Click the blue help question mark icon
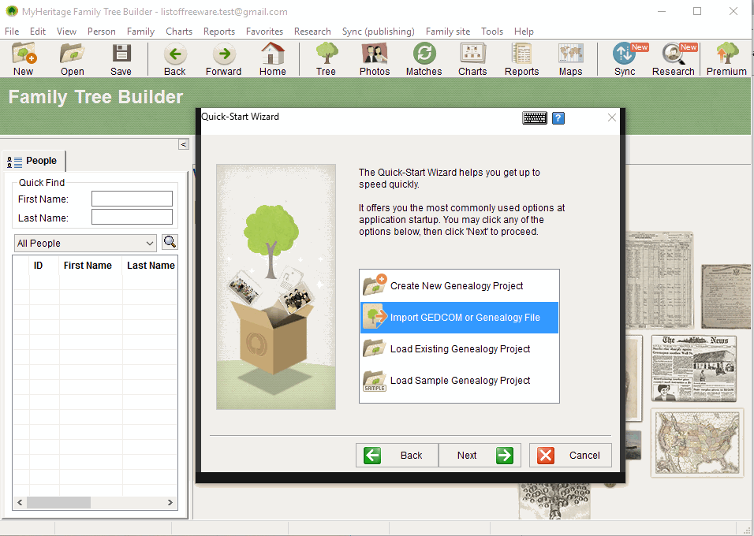Screen dimensions: 754x536 (558, 117)
